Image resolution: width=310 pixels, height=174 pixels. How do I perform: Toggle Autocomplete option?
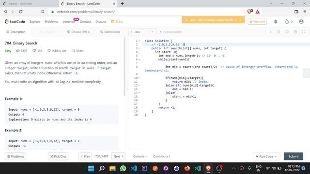pos(171,32)
